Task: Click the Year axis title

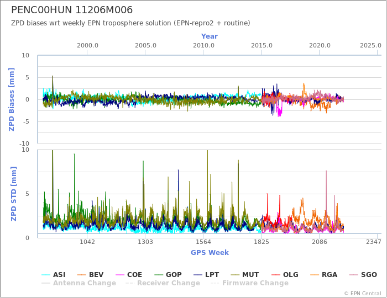Action: 210,36
